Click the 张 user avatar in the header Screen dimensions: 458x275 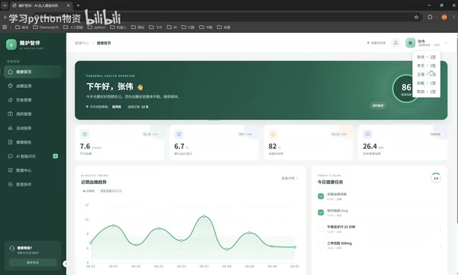pos(410,43)
